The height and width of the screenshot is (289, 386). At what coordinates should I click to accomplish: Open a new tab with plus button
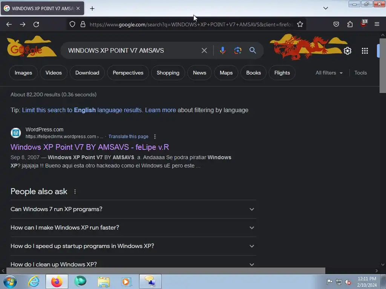click(92, 9)
